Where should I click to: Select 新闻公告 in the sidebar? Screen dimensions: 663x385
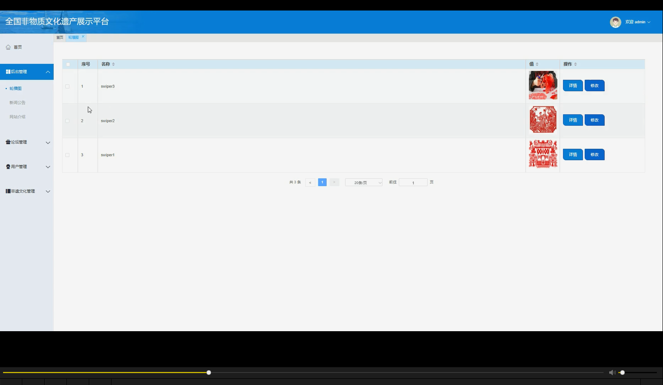pos(17,102)
